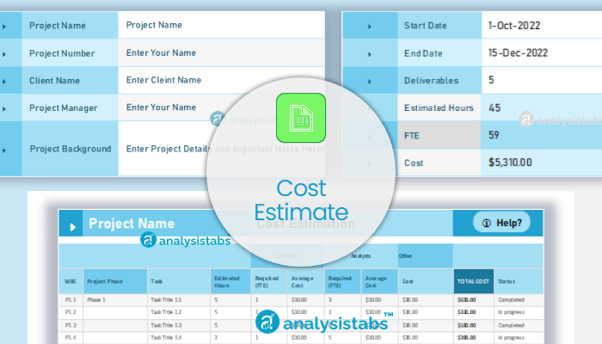
Task: Click the analysistabs logo at the bottom
Action: (x=324, y=322)
